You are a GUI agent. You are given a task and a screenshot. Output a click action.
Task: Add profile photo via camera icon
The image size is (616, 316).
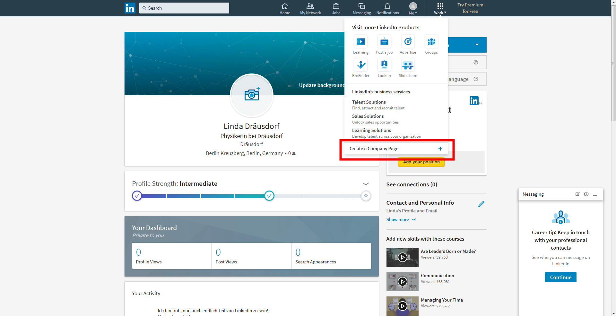point(252,94)
